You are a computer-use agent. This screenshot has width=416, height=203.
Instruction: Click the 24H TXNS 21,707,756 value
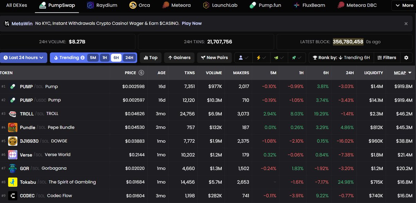[x=220, y=42]
